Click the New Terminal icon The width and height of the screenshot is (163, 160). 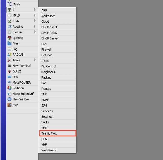(9, 66)
